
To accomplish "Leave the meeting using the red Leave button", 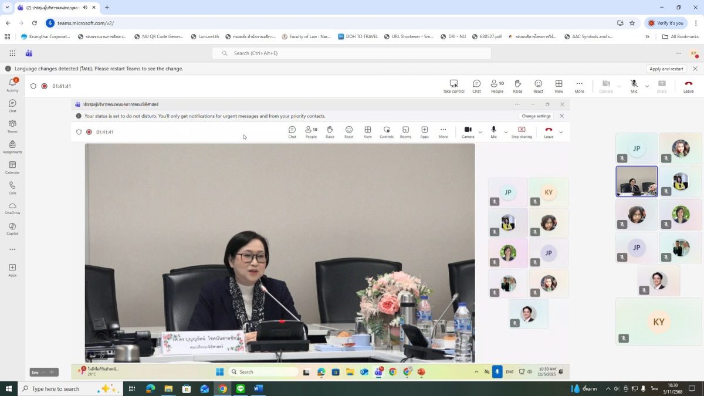I will coord(688,86).
